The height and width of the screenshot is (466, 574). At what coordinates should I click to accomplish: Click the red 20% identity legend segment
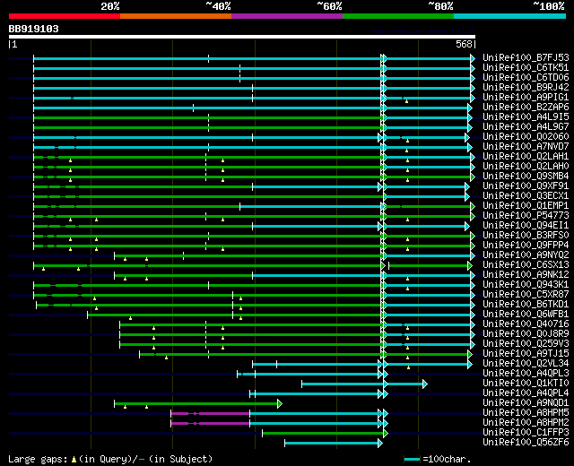(65, 16)
